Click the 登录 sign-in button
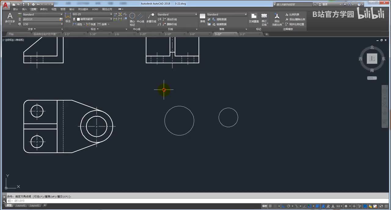Screen dimensions: 391x210 pyautogui.click(x=323, y=5)
